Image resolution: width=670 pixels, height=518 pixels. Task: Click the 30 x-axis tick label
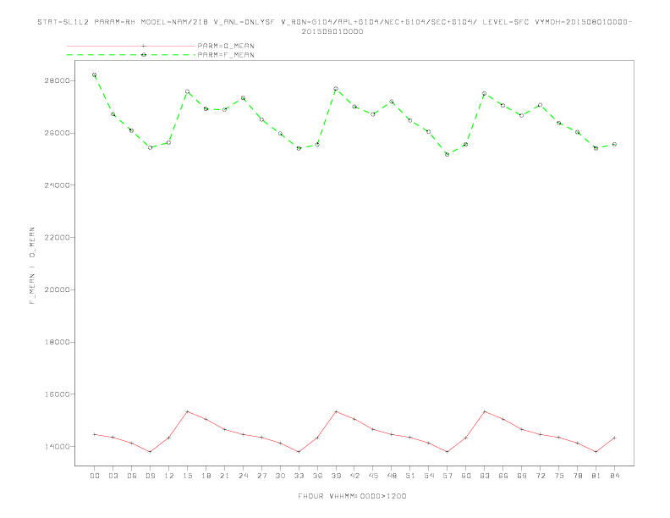(x=280, y=476)
